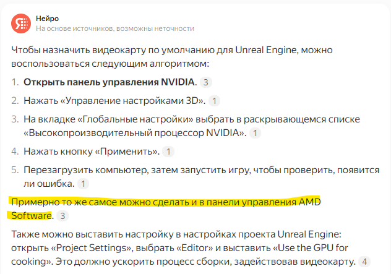Viewport: 391px width, 274px height.
Task: Click the red Yandex Neuro logo icon
Action: pyautogui.click(x=21, y=24)
